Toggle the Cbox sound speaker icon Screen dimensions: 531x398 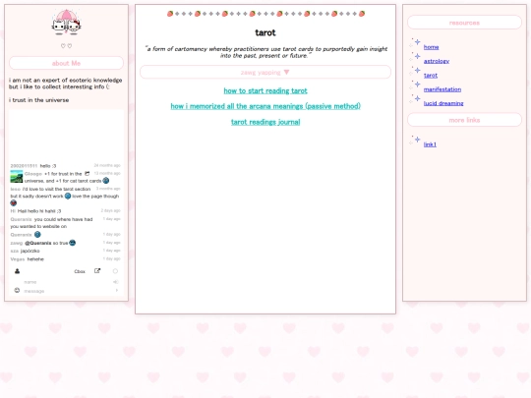pos(115,282)
